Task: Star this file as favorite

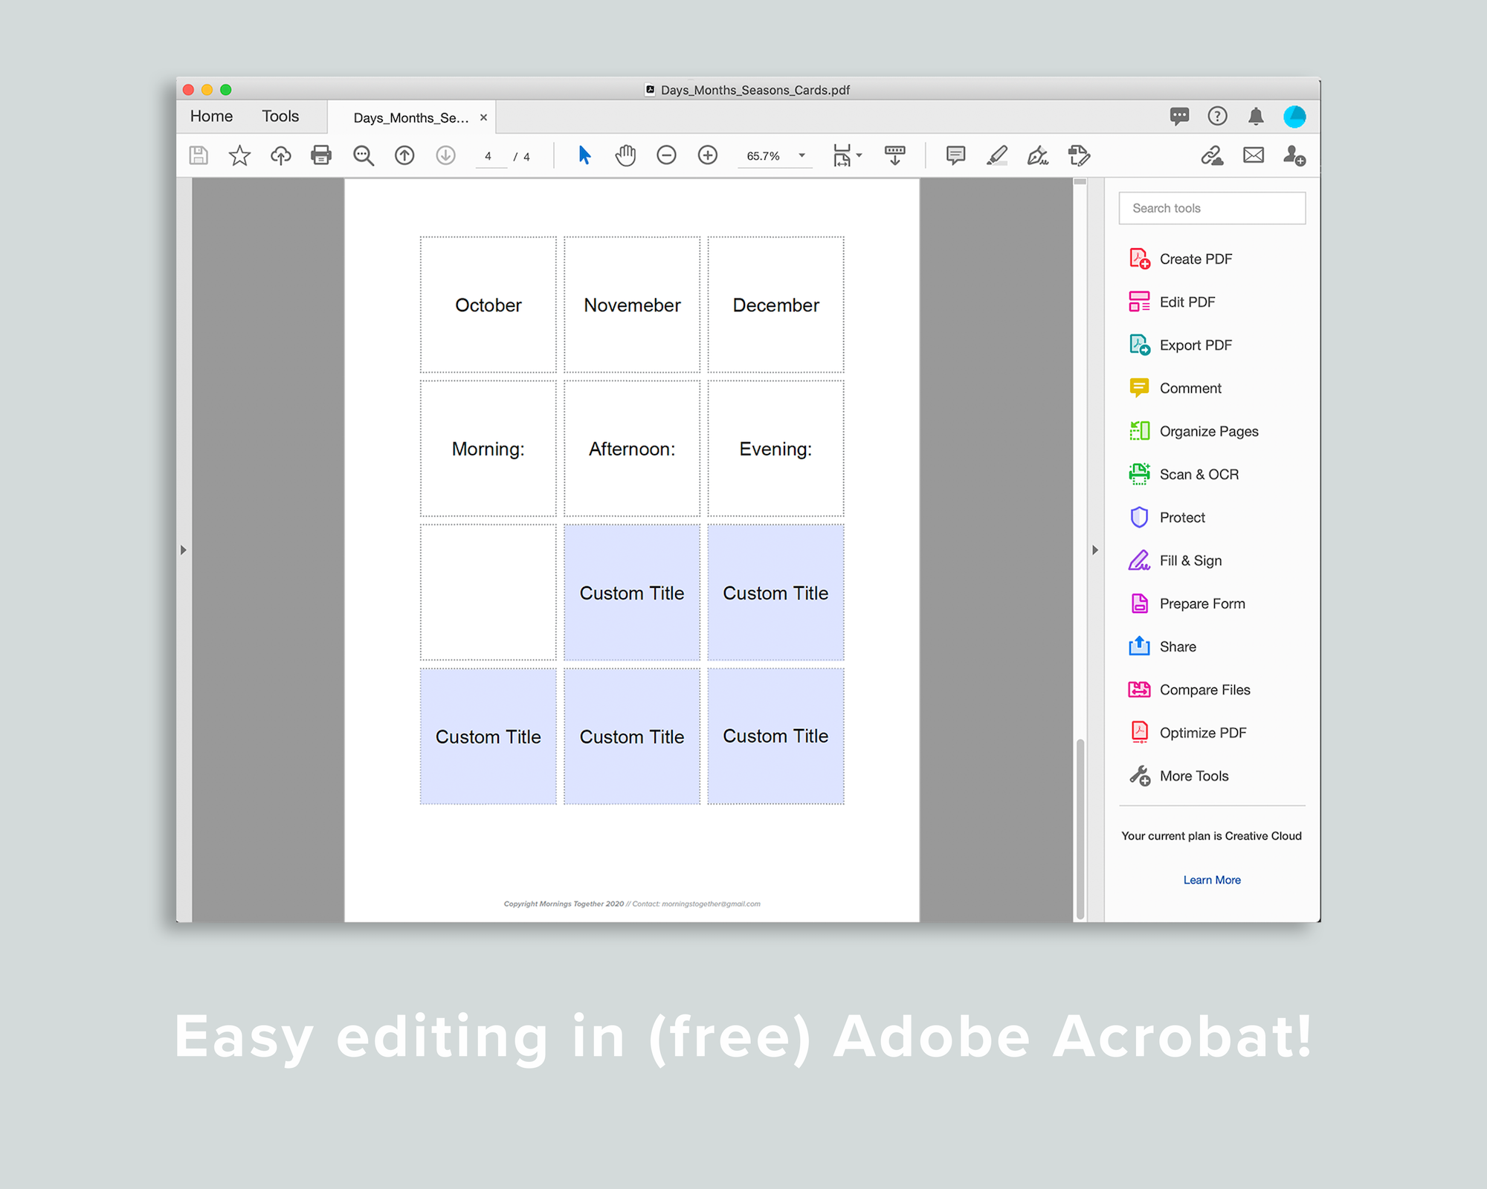Action: pos(239,155)
